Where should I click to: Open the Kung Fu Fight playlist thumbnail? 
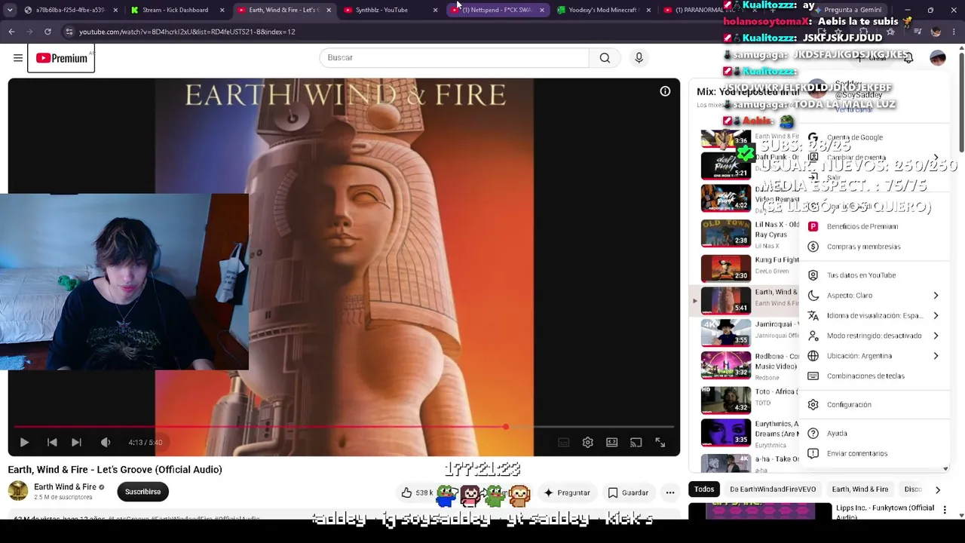(726, 268)
